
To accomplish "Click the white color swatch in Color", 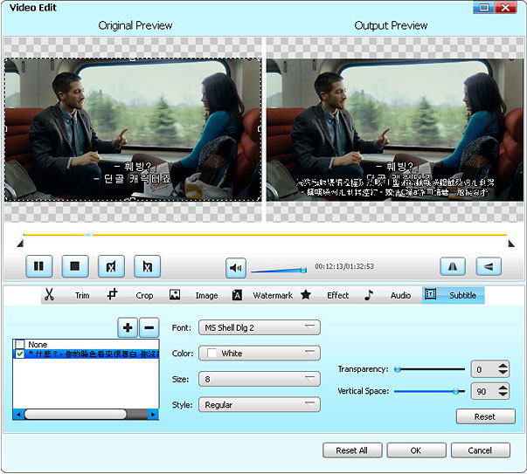I will 211,354.
